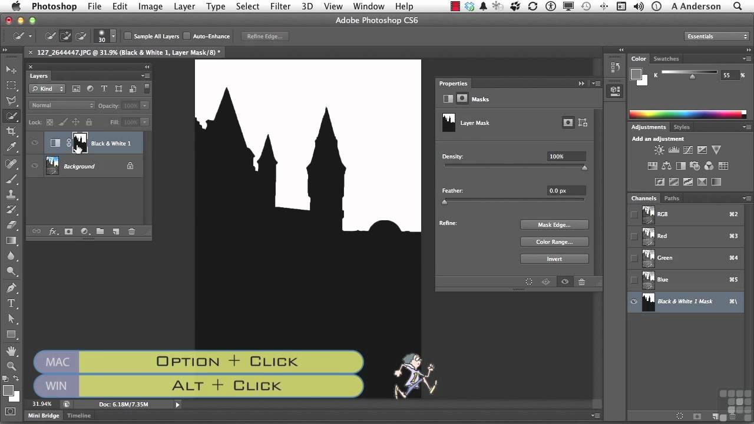Select the Brush tool in toolbox
754x424 pixels.
[11, 178]
